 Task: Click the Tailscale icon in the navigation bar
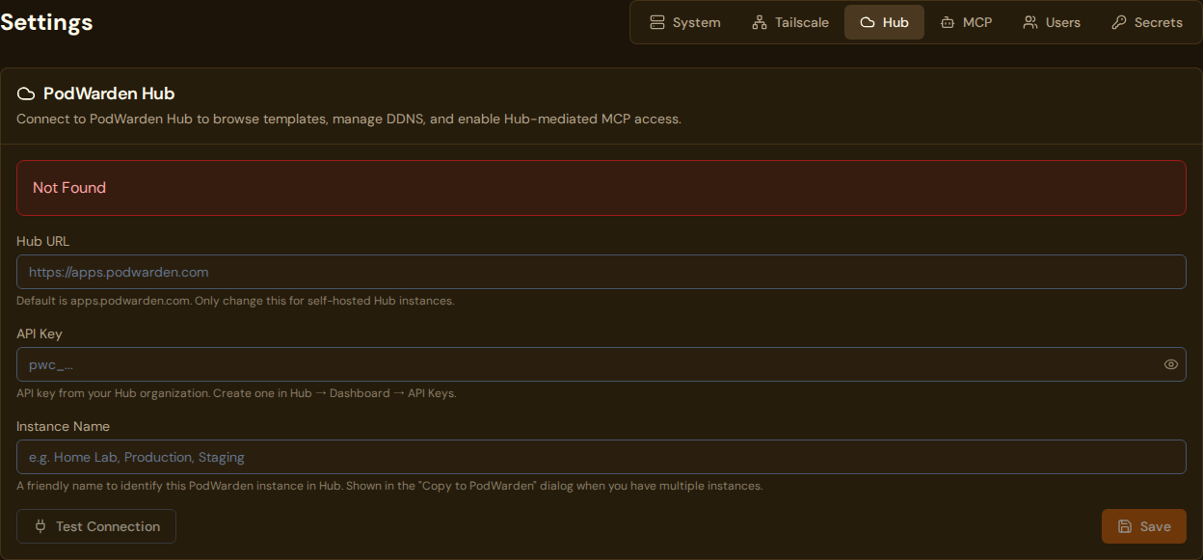tap(759, 21)
